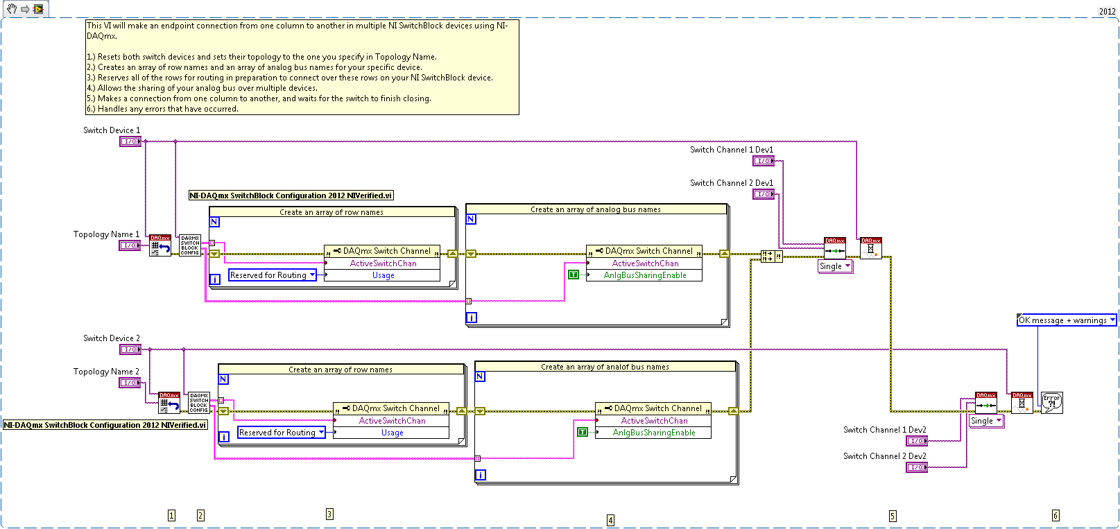Image resolution: width=1120 pixels, height=529 pixels.
Task: Click the Switch Channel 2 Dev2 label
Action: (x=885, y=456)
